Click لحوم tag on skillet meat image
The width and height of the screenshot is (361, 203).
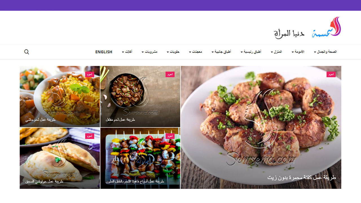coord(170,74)
